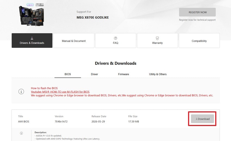Open the Manual & Document section

click(74, 40)
